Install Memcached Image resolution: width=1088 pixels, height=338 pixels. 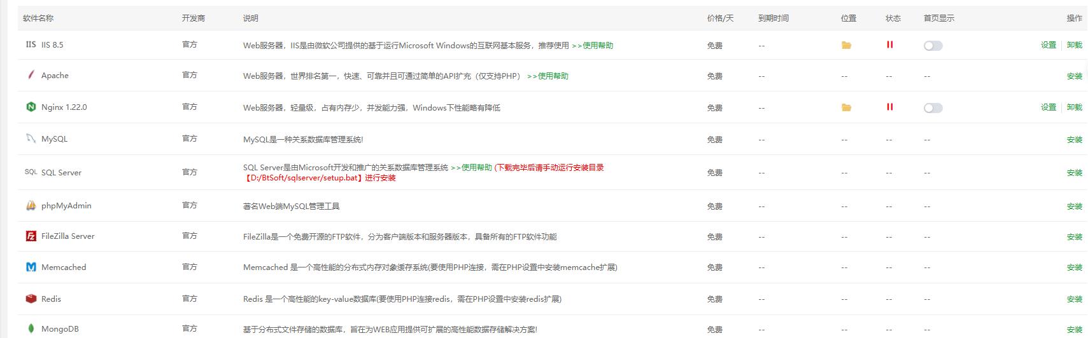click(1075, 267)
